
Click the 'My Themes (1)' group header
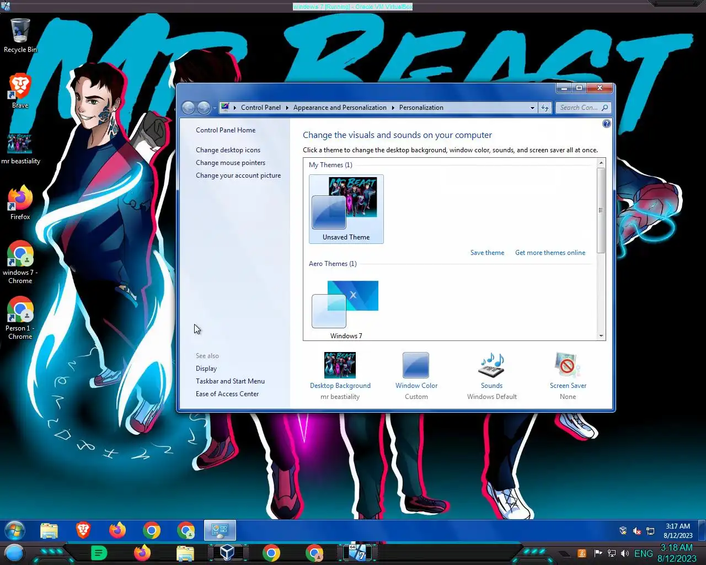[x=330, y=165]
